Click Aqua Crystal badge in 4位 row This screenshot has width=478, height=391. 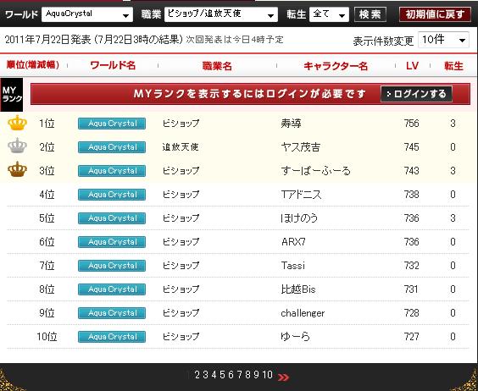[112, 195]
